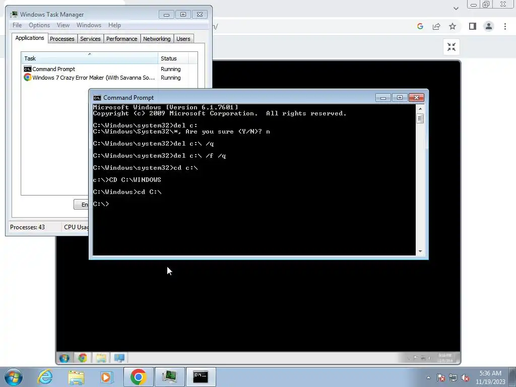516x387 pixels.
Task: Click inner VM Chrome taskbar icon
Action: click(x=83, y=358)
